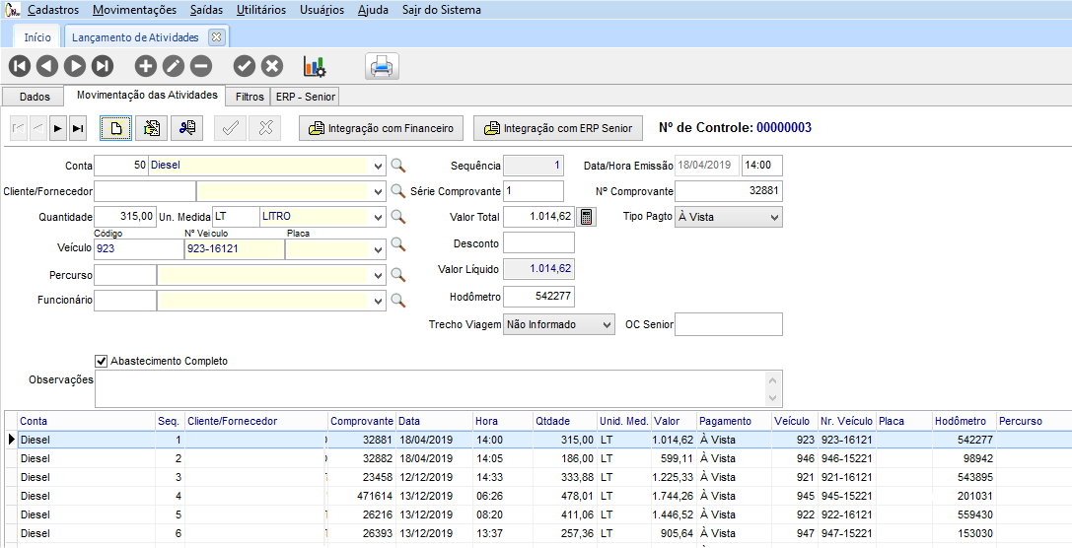Screen dimensions: 1072x548
Task: Open the Conta Diesel dropdown arrow
Action: 379,167
